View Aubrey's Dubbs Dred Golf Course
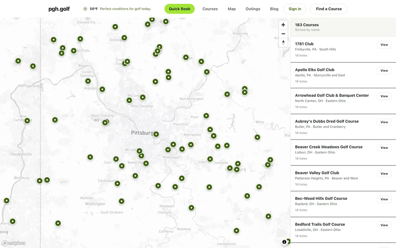 pos(384,122)
